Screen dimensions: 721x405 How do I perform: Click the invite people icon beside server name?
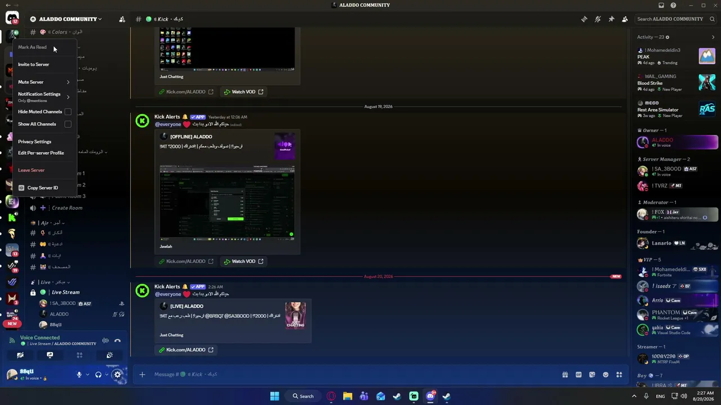122,19
